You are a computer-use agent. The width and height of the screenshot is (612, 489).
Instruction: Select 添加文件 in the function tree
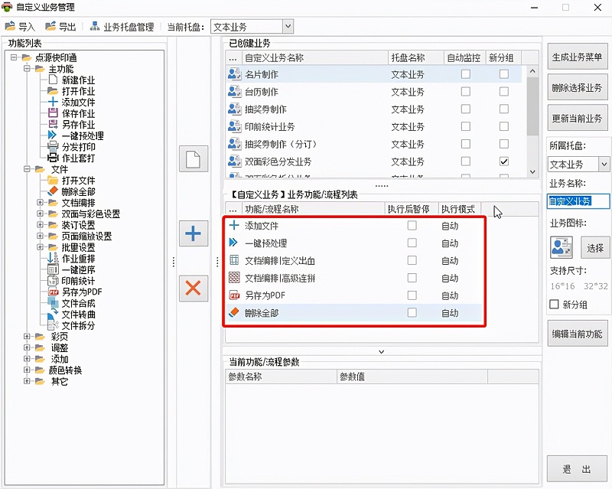pyautogui.click(x=78, y=103)
